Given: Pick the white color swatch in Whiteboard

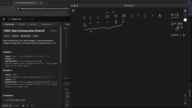Looking at the screenshot, I should tap(185, 20).
